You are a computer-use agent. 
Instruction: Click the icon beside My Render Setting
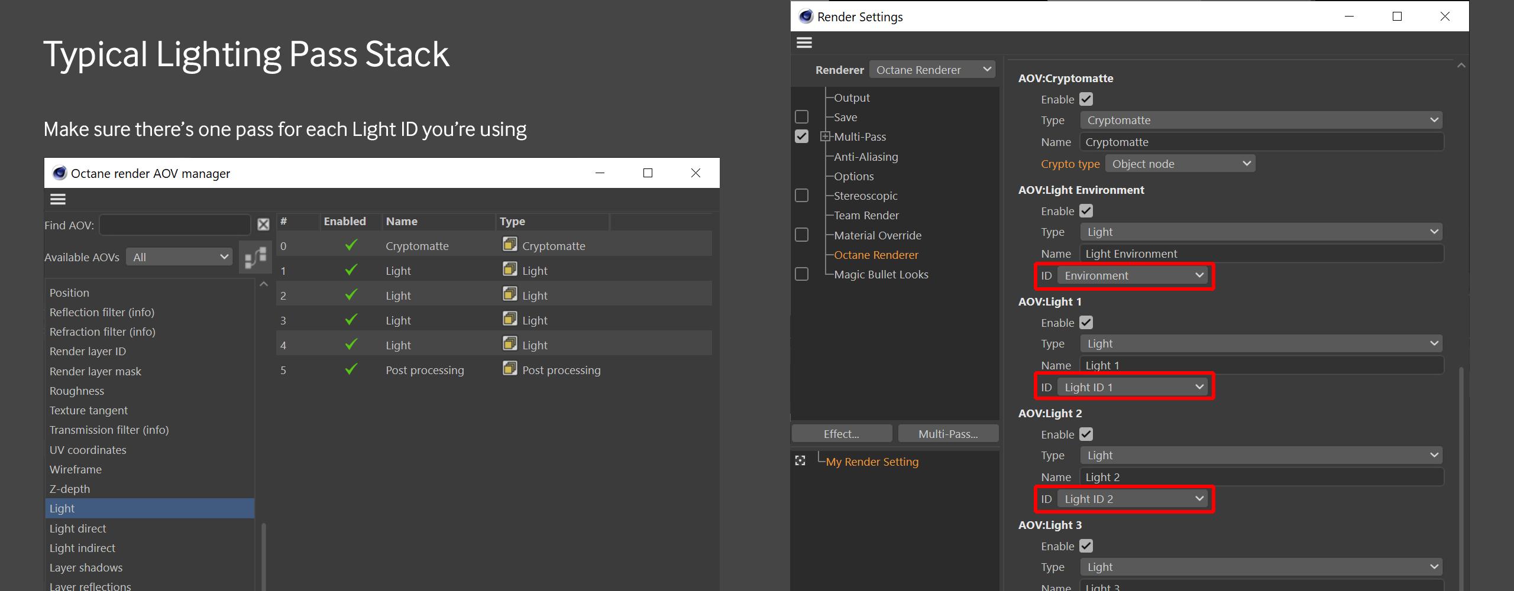801,460
